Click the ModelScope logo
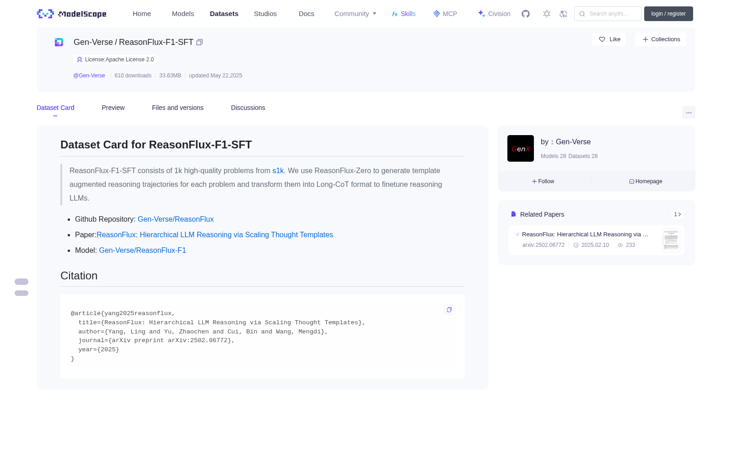 point(72,14)
